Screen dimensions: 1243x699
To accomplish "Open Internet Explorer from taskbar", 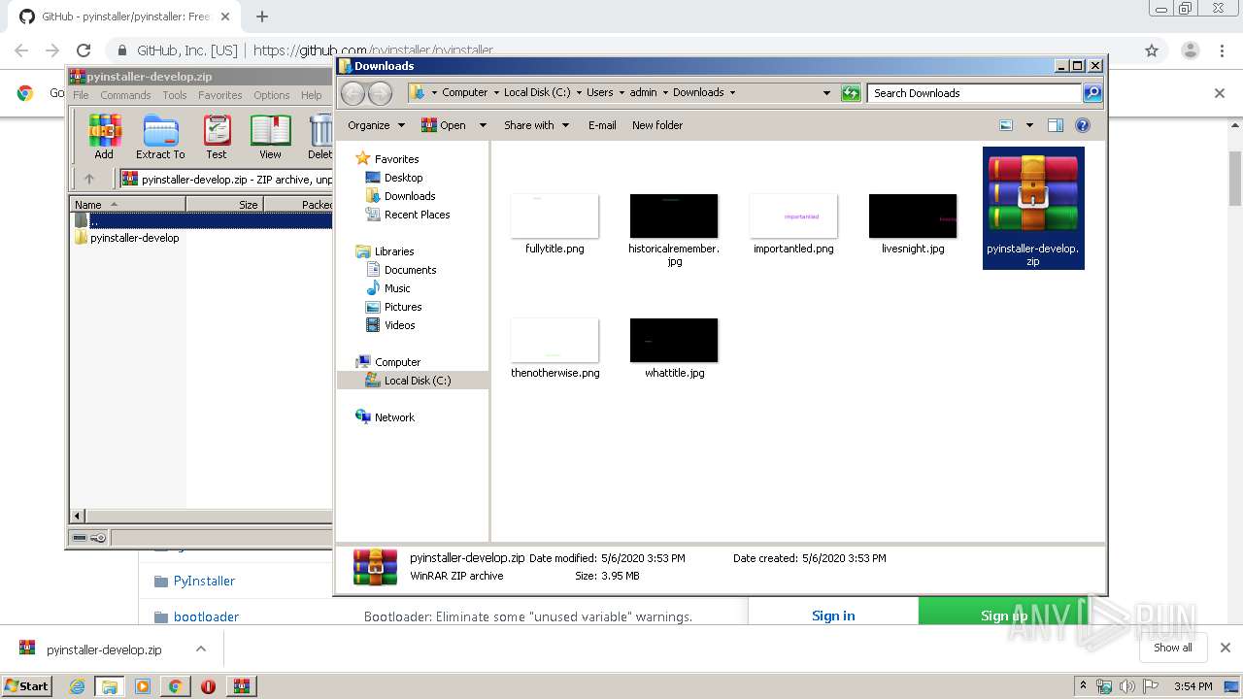I will pos(77,686).
